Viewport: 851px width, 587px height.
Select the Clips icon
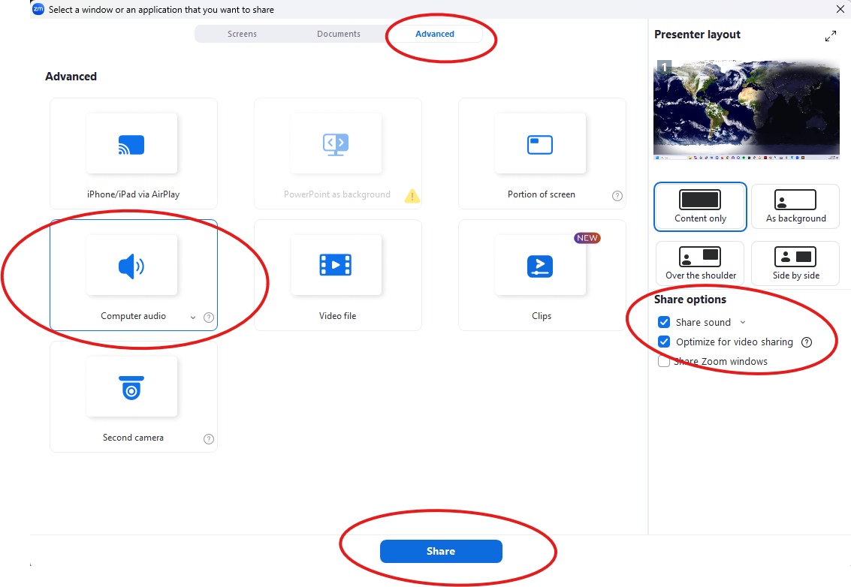(540, 266)
